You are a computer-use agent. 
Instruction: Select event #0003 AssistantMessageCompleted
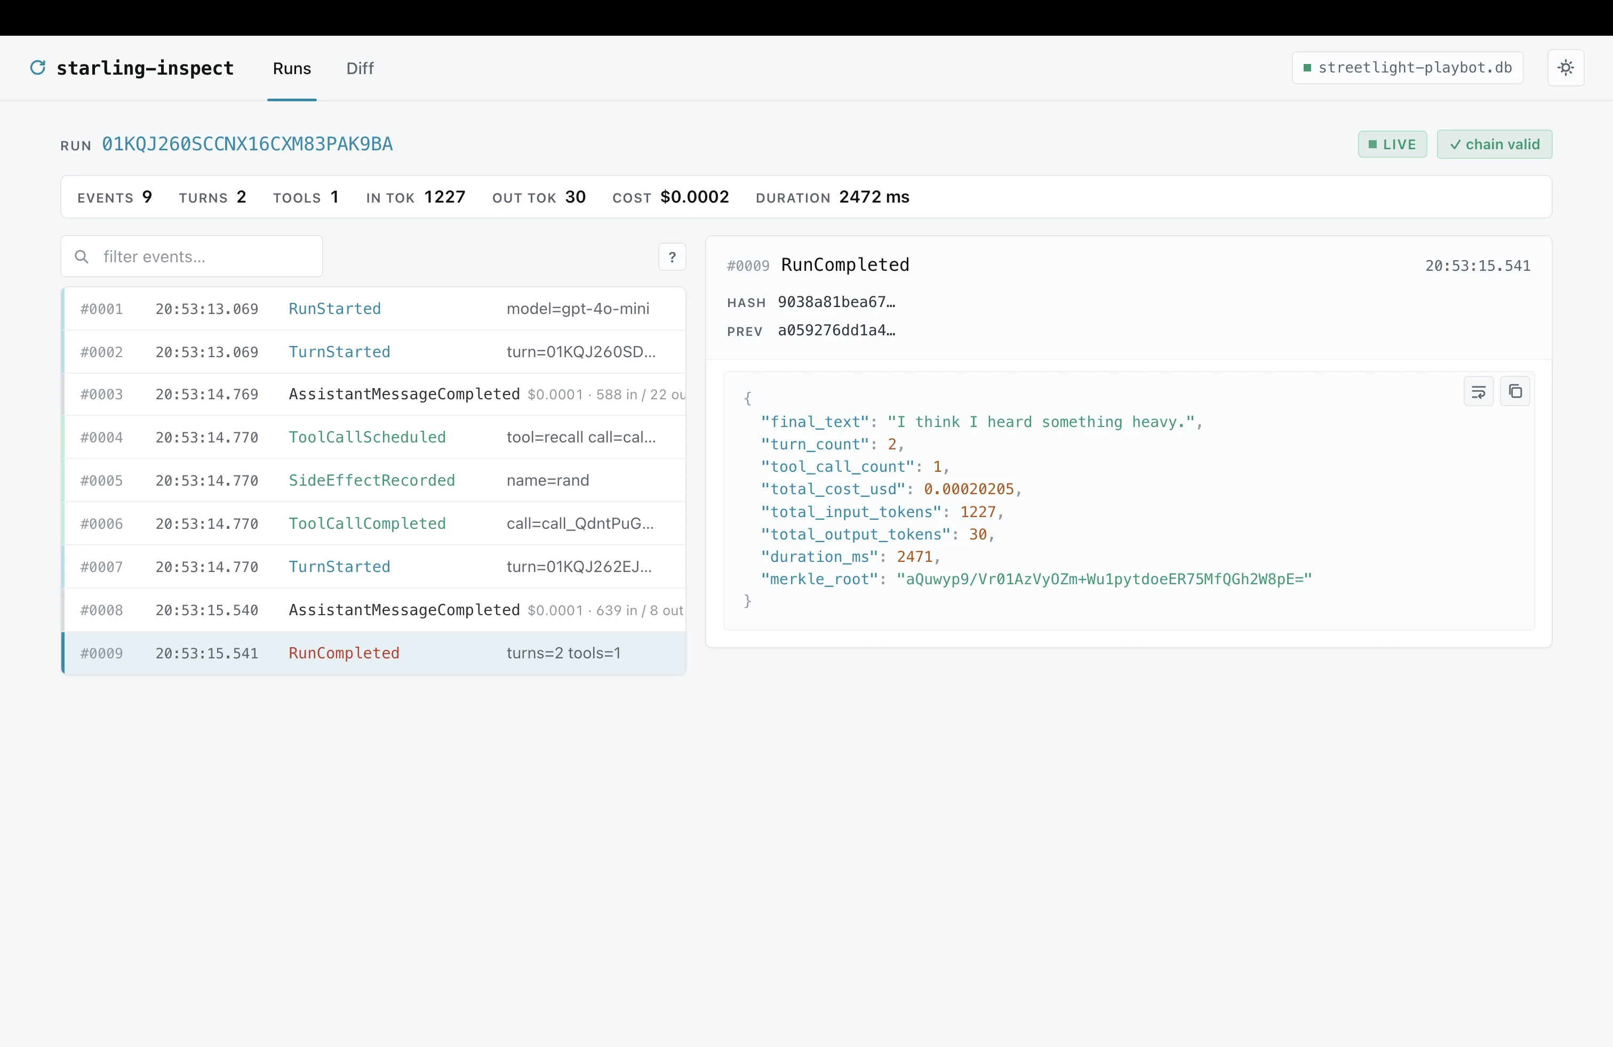[x=374, y=395]
